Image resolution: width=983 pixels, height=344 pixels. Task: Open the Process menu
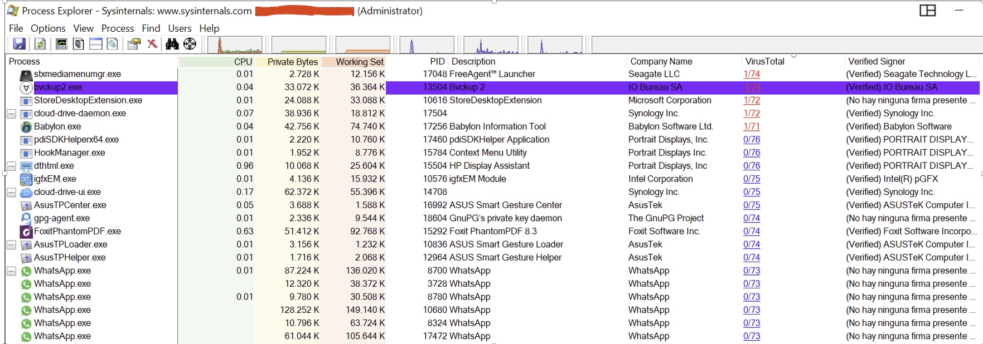tap(118, 28)
